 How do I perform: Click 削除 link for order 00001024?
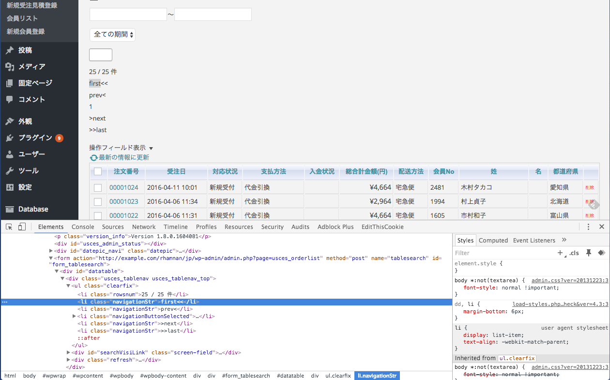[x=590, y=187]
